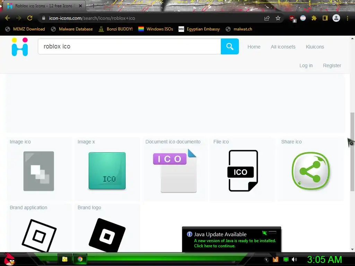This screenshot has height=266, width=355.
Task: Open the Windows ISOs bookmark
Action: pyautogui.click(x=156, y=29)
